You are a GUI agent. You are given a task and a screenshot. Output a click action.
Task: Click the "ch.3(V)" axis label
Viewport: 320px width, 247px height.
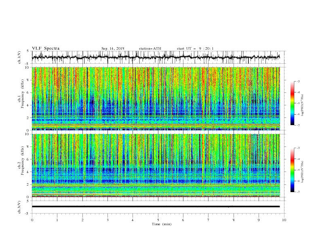pos(19,207)
